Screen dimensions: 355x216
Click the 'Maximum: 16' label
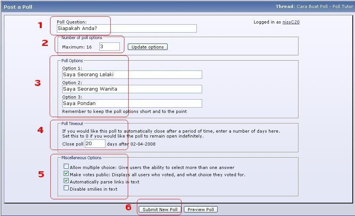click(77, 47)
